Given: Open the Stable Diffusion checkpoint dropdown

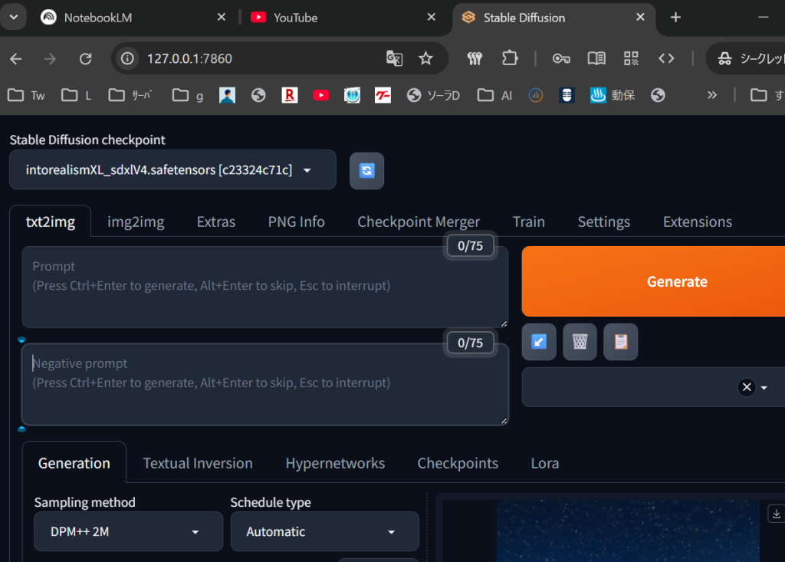Looking at the screenshot, I should [172, 170].
